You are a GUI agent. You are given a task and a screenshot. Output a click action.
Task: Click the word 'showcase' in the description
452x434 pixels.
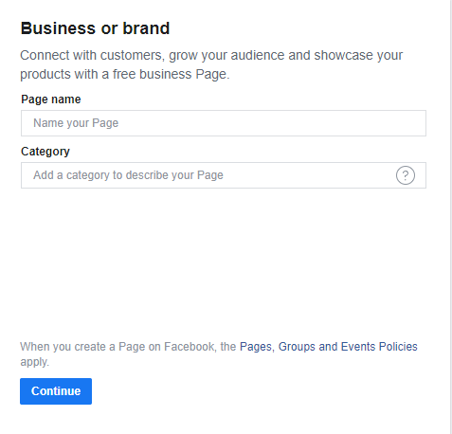(343, 55)
